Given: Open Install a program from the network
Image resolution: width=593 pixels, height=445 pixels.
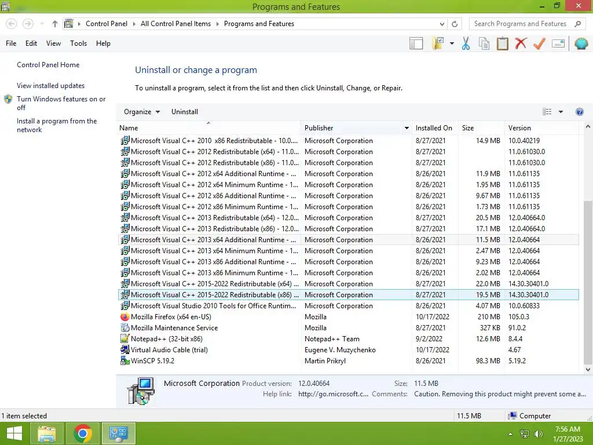Looking at the screenshot, I should point(57,125).
